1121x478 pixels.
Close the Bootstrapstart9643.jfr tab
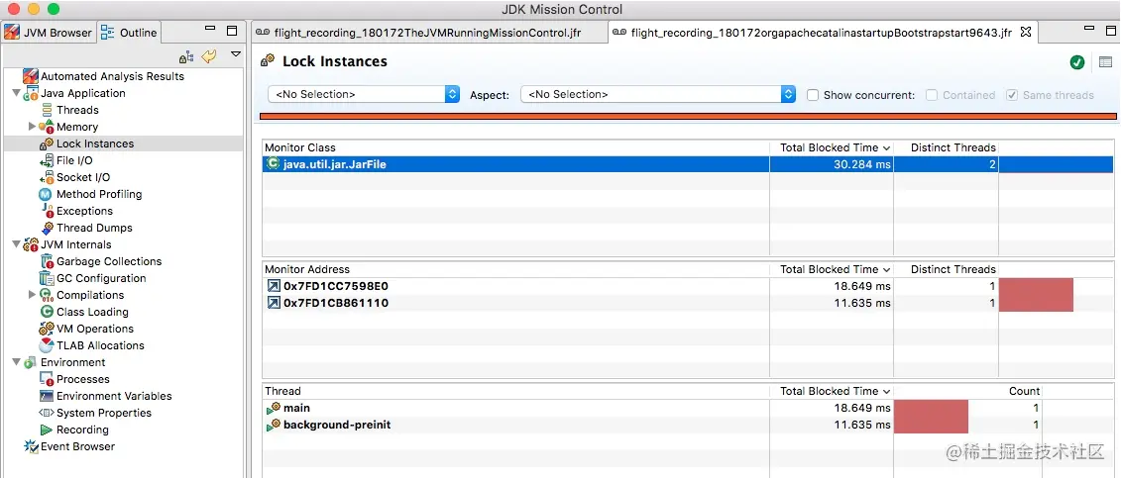point(1025,32)
